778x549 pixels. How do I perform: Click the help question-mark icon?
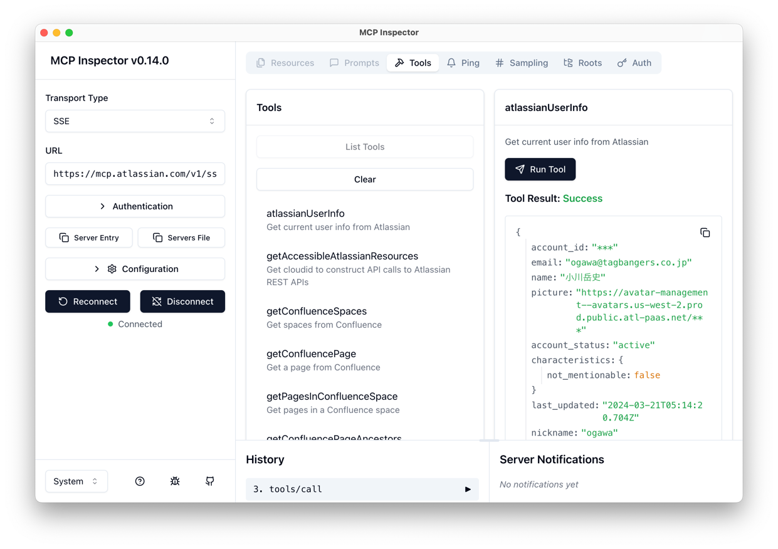click(x=140, y=481)
